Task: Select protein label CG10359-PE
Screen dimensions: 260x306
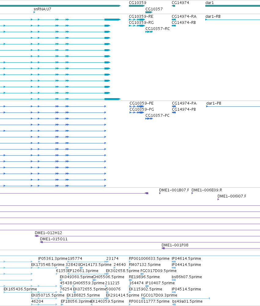Action: [x=141, y=103]
